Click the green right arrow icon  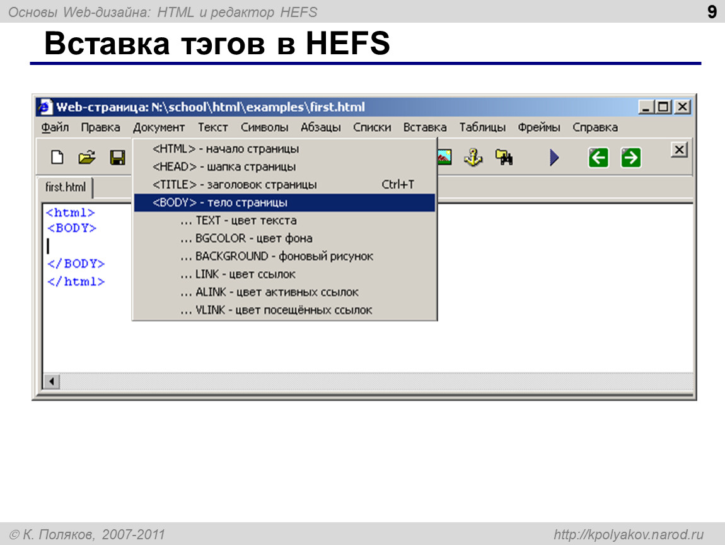pyautogui.click(x=630, y=158)
